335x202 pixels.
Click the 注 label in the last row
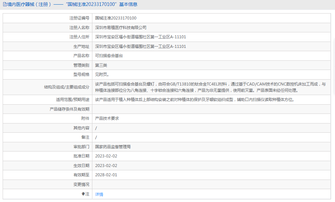[87, 194]
